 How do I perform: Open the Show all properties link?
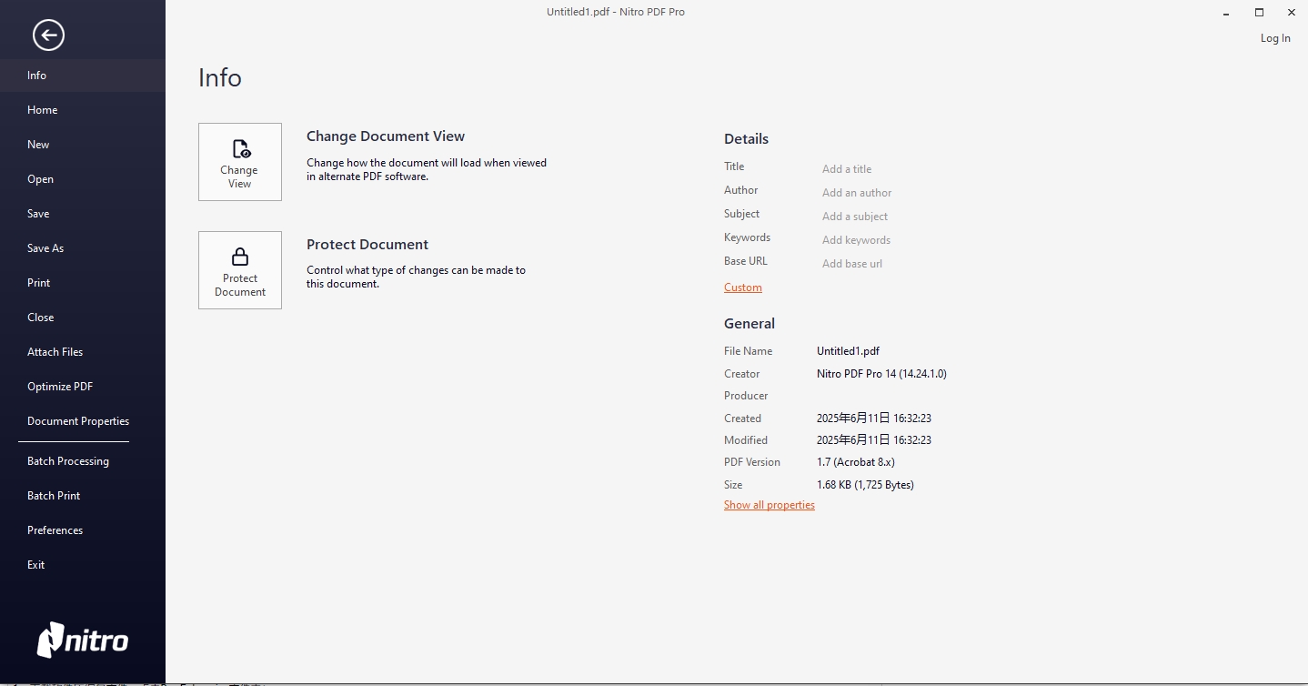(x=769, y=505)
